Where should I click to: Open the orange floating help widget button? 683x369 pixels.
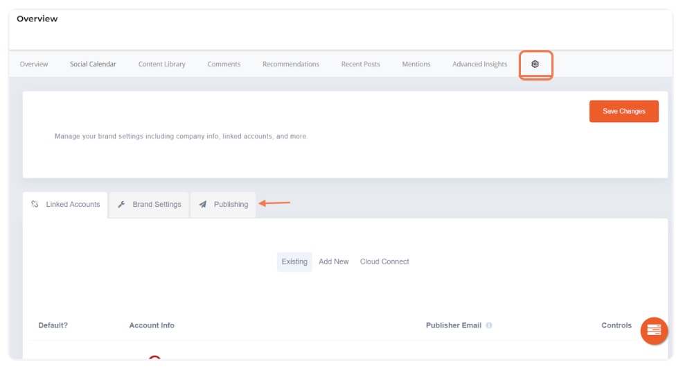654,331
